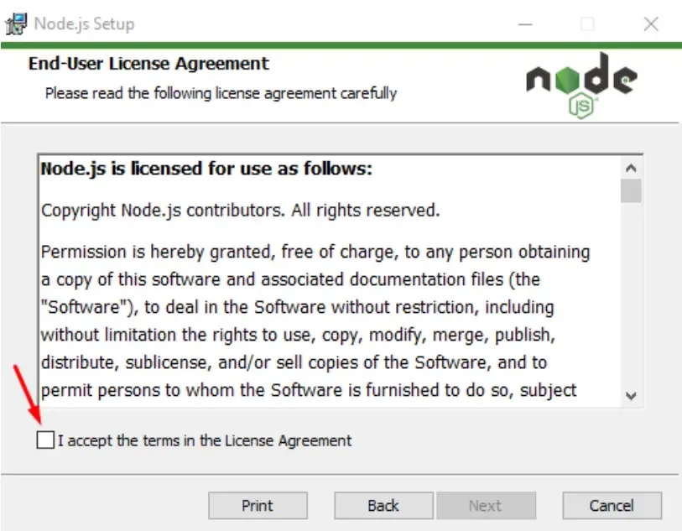This screenshot has height=531, width=682.
Task: Print the license agreement
Action: coord(258,505)
